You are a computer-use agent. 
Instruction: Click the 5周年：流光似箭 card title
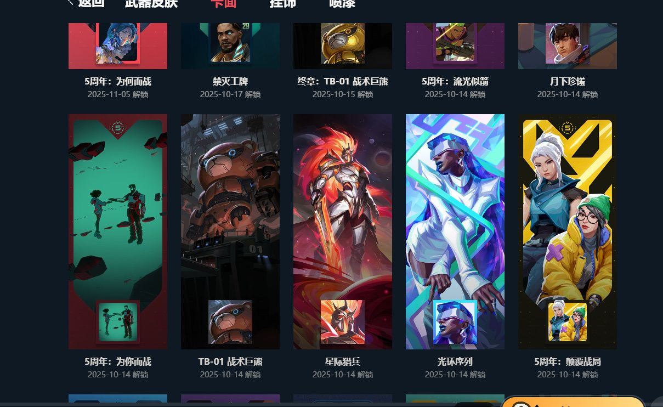click(x=455, y=81)
